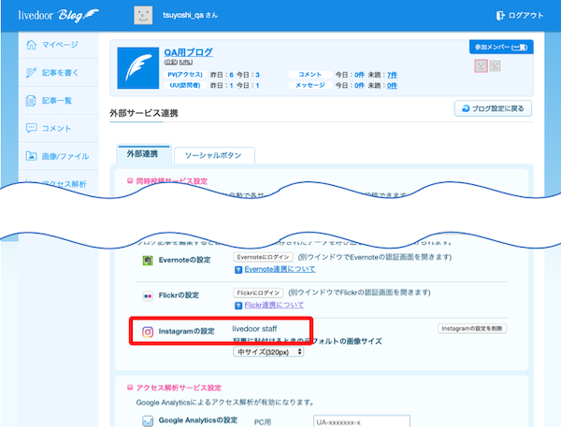Open the QA用ブログ title link

point(188,52)
